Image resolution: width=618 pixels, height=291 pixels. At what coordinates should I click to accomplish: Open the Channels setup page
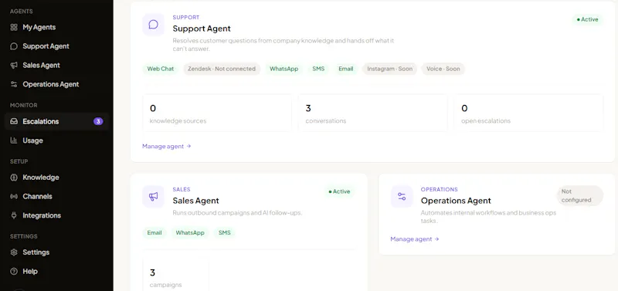click(56, 196)
